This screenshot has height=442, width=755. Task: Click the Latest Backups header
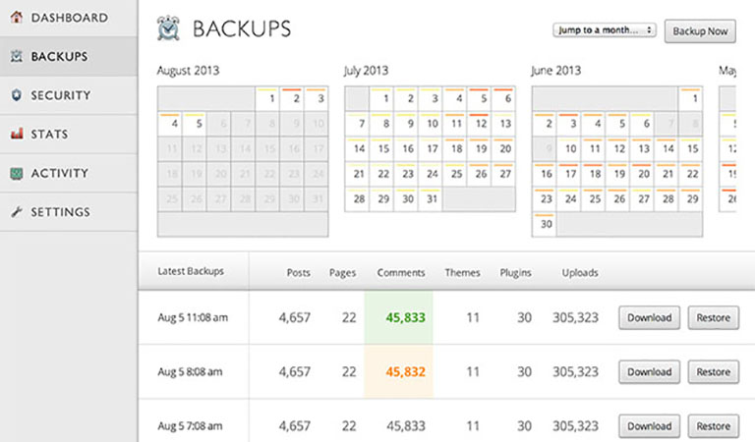pos(191,271)
